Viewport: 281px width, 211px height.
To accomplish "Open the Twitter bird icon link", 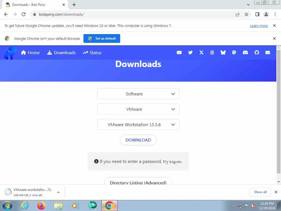I will point(190,52).
